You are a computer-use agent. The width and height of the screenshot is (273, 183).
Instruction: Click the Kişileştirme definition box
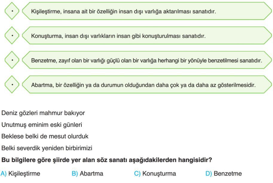point(147,11)
